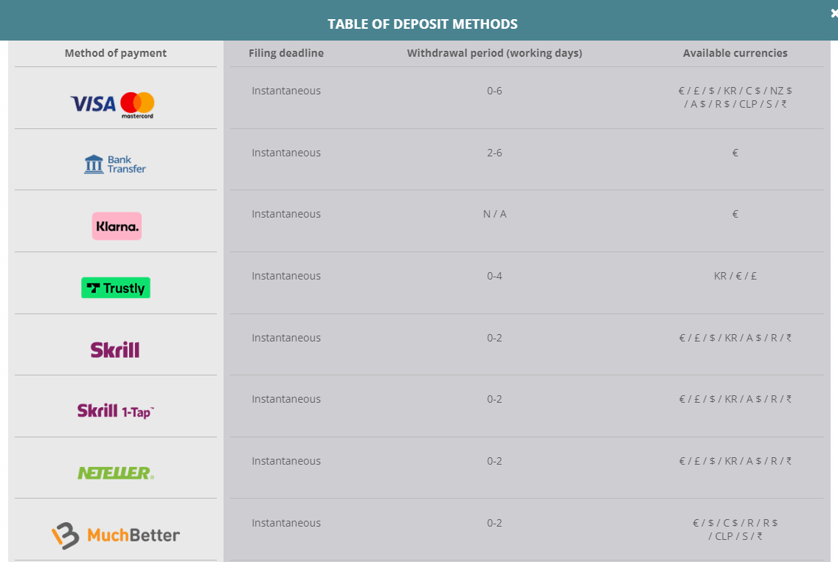838x562 pixels.
Task: Click currencies in the plain Skrill row
Action: [735, 338]
